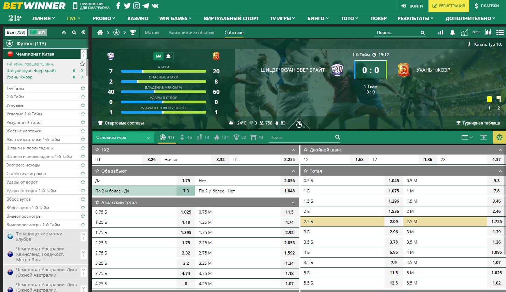Click the top Поиск search field
Viewport: 506px width, 292px height.
pyautogui.click(x=399, y=32)
